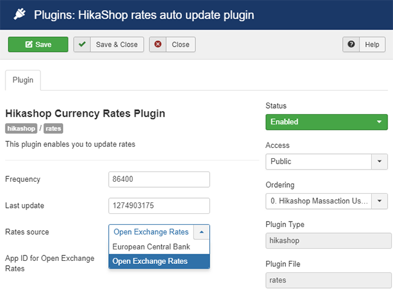Click the Plugin File rates field
This screenshot has width=393, height=305.
click(x=328, y=280)
